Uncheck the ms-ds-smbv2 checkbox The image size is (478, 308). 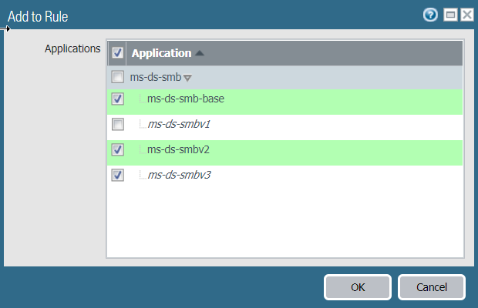point(118,150)
